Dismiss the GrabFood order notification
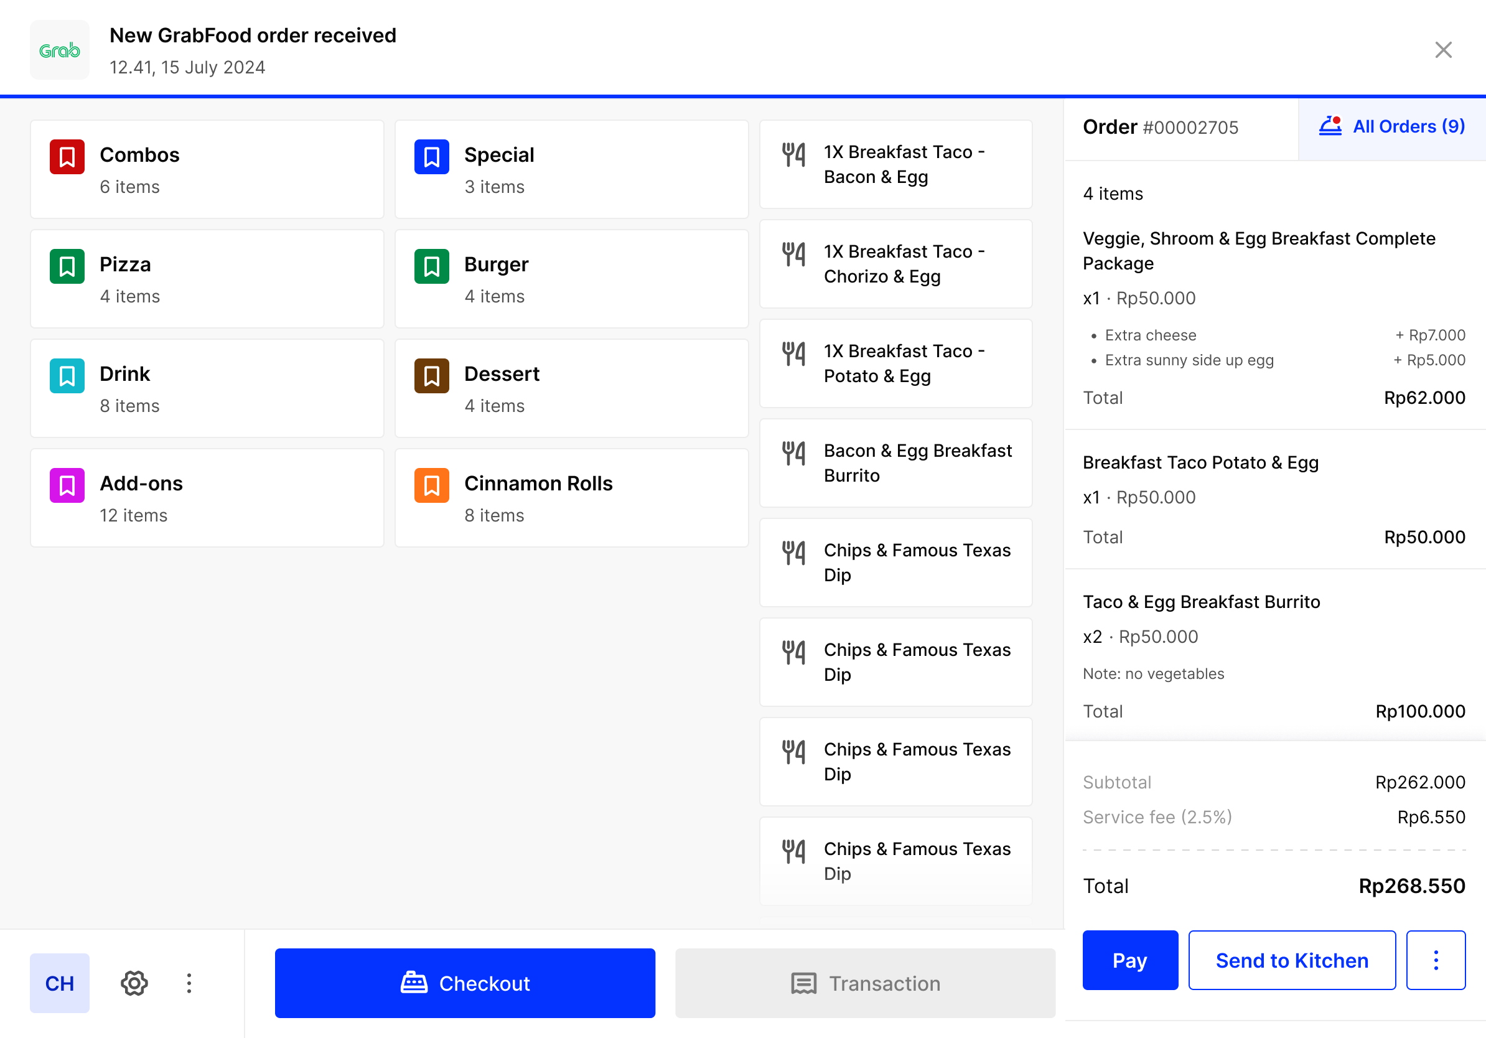 coord(1442,50)
